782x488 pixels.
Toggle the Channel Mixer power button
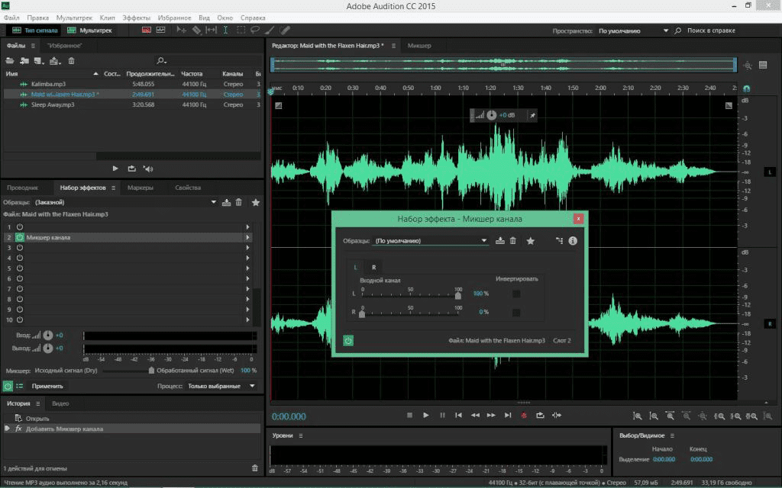pyautogui.click(x=348, y=340)
